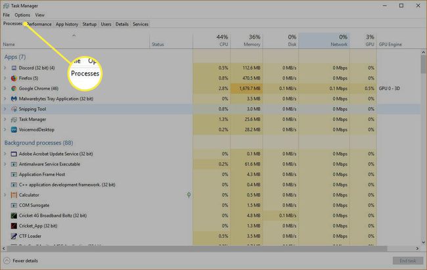
Task: Click the Cricket_App icon
Action: click(14, 226)
